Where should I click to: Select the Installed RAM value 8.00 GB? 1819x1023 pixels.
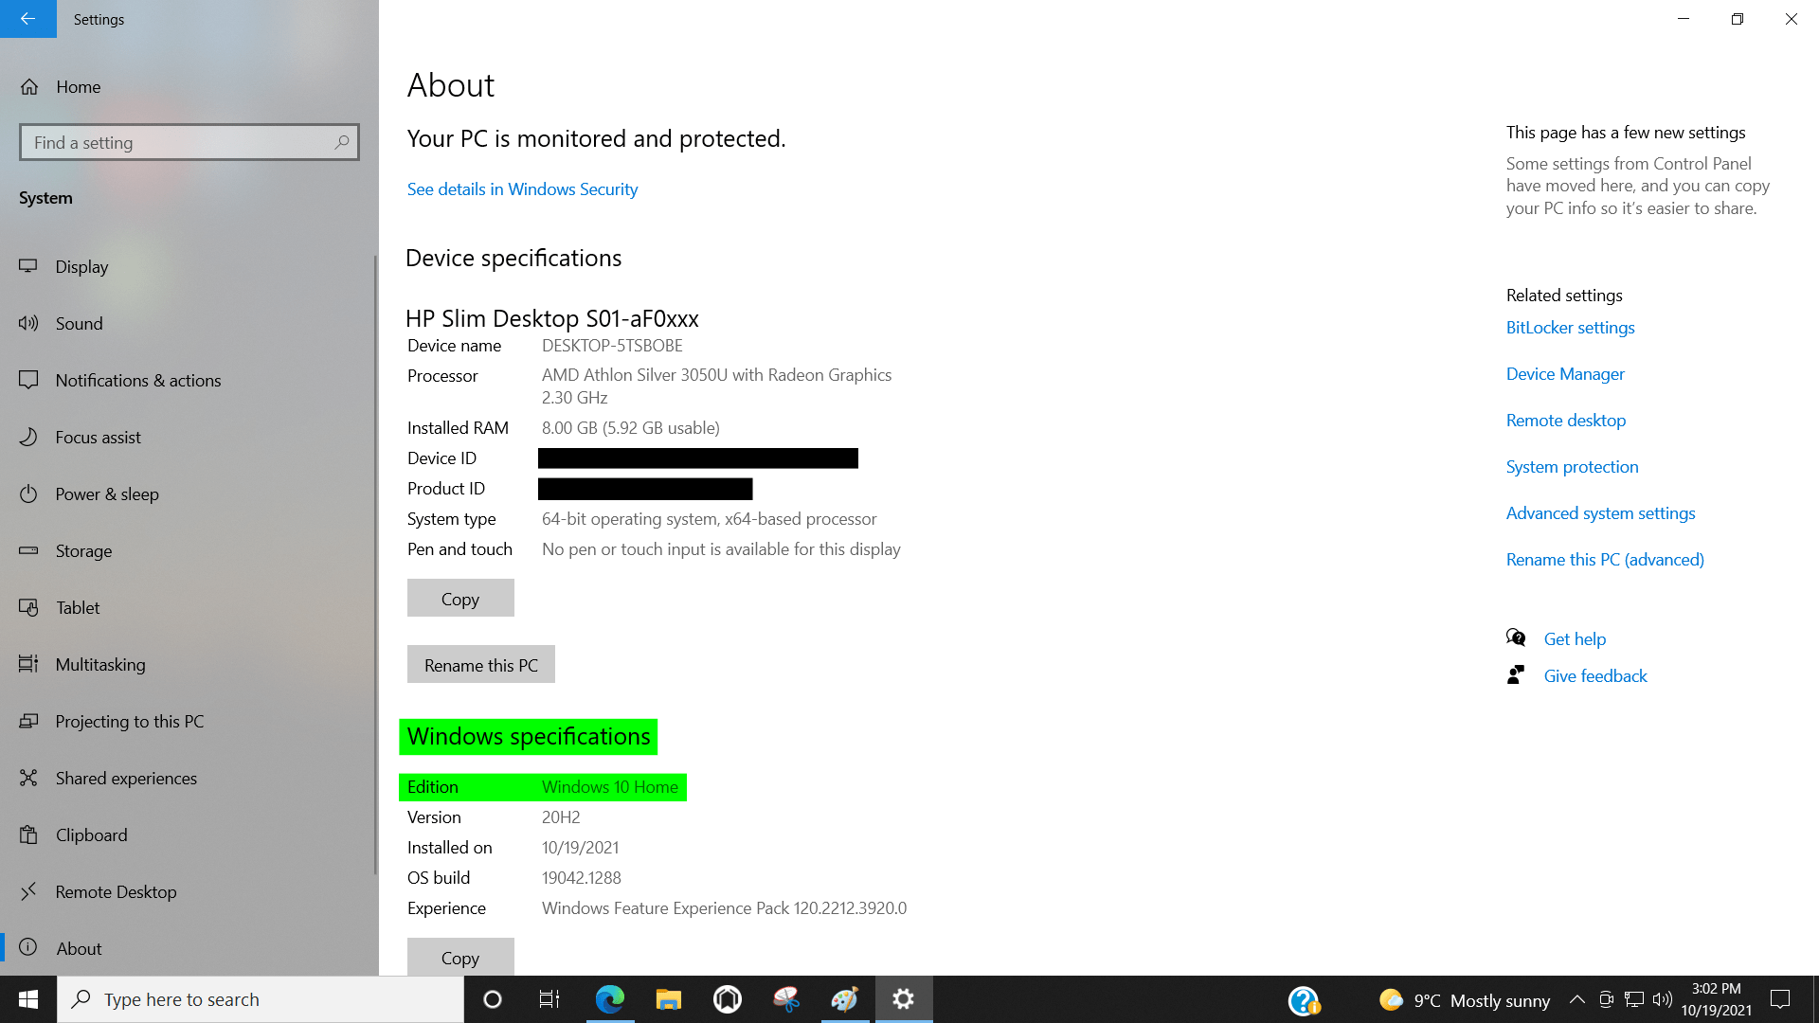coord(631,428)
